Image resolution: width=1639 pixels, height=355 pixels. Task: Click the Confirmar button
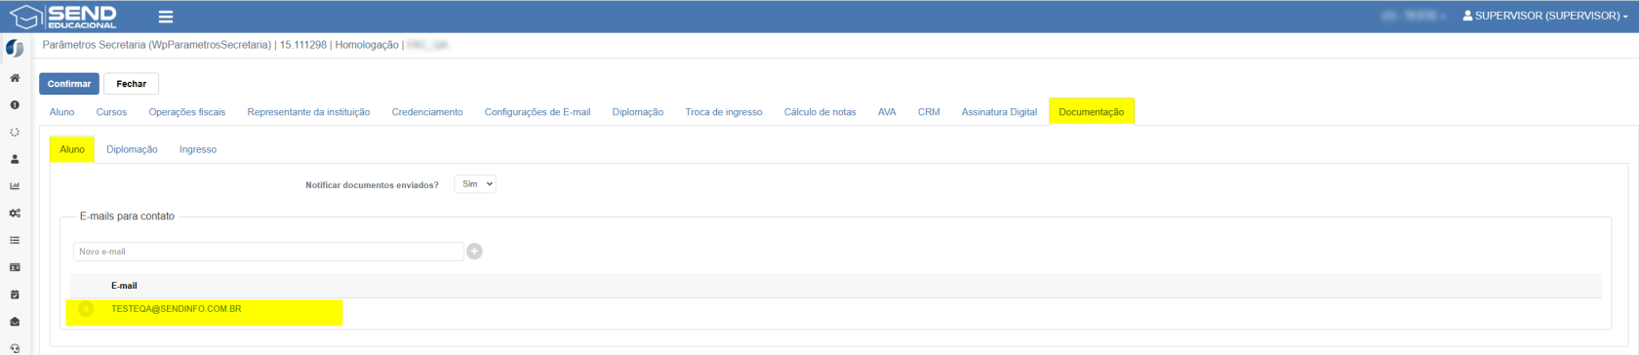click(69, 84)
